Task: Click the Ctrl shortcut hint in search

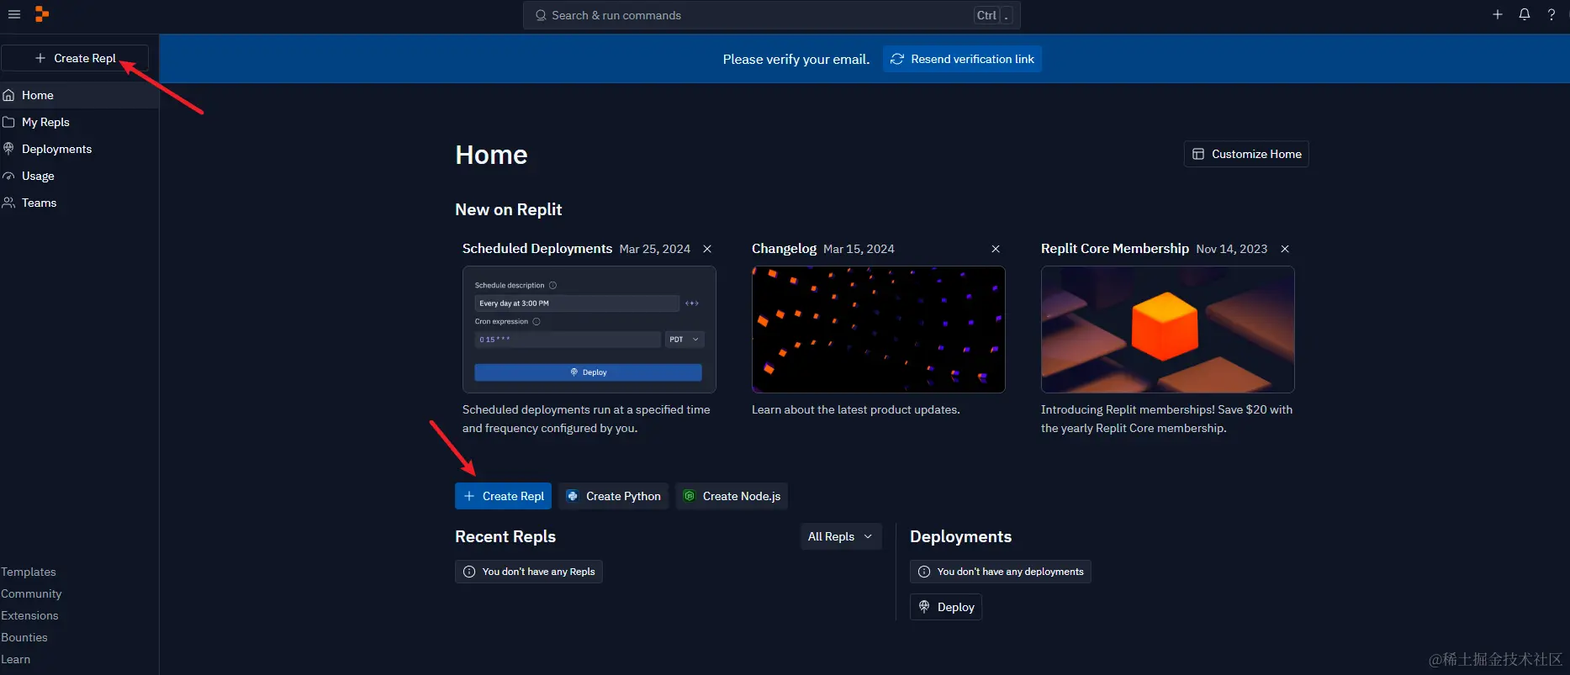Action: (986, 15)
